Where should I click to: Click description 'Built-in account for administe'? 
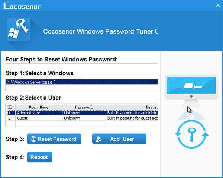(132, 113)
